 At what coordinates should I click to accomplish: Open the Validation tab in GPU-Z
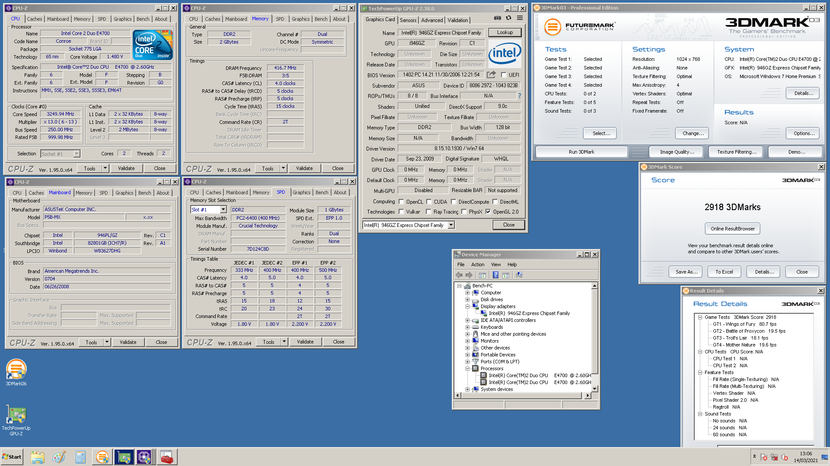click(x=457, y=20)
